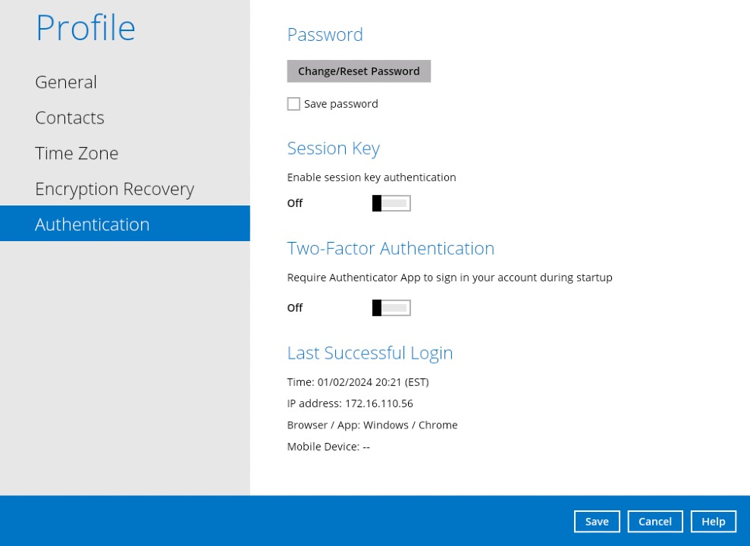
Task: Open the Contacts settings page
Action: 69,118
